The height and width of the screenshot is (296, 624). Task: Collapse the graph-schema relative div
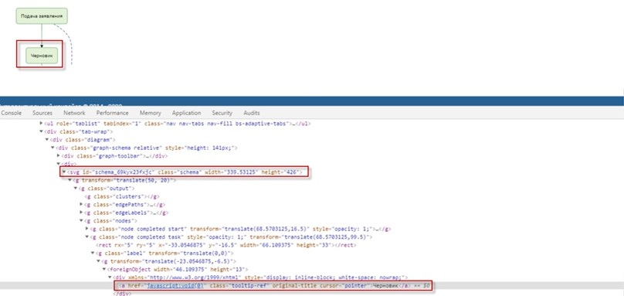(53, 148)
